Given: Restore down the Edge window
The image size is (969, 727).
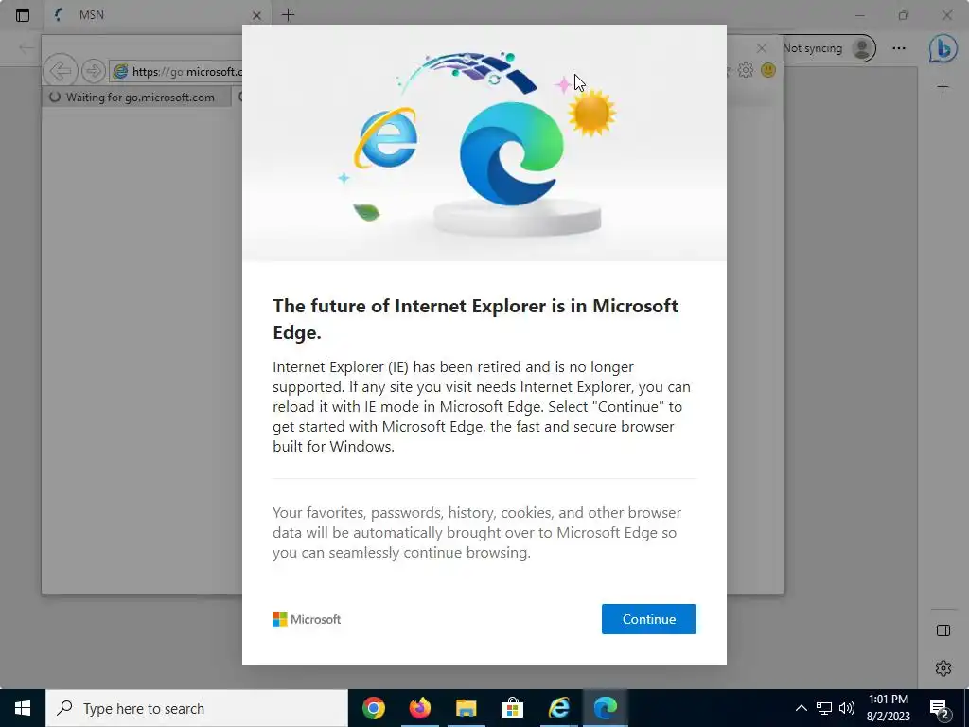Looking at the screenshot, I should [904, 15].
